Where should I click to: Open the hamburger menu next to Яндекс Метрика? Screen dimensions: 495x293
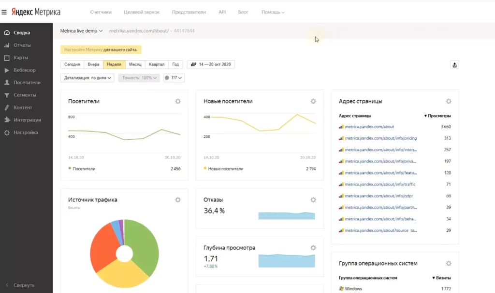[4, 12]
